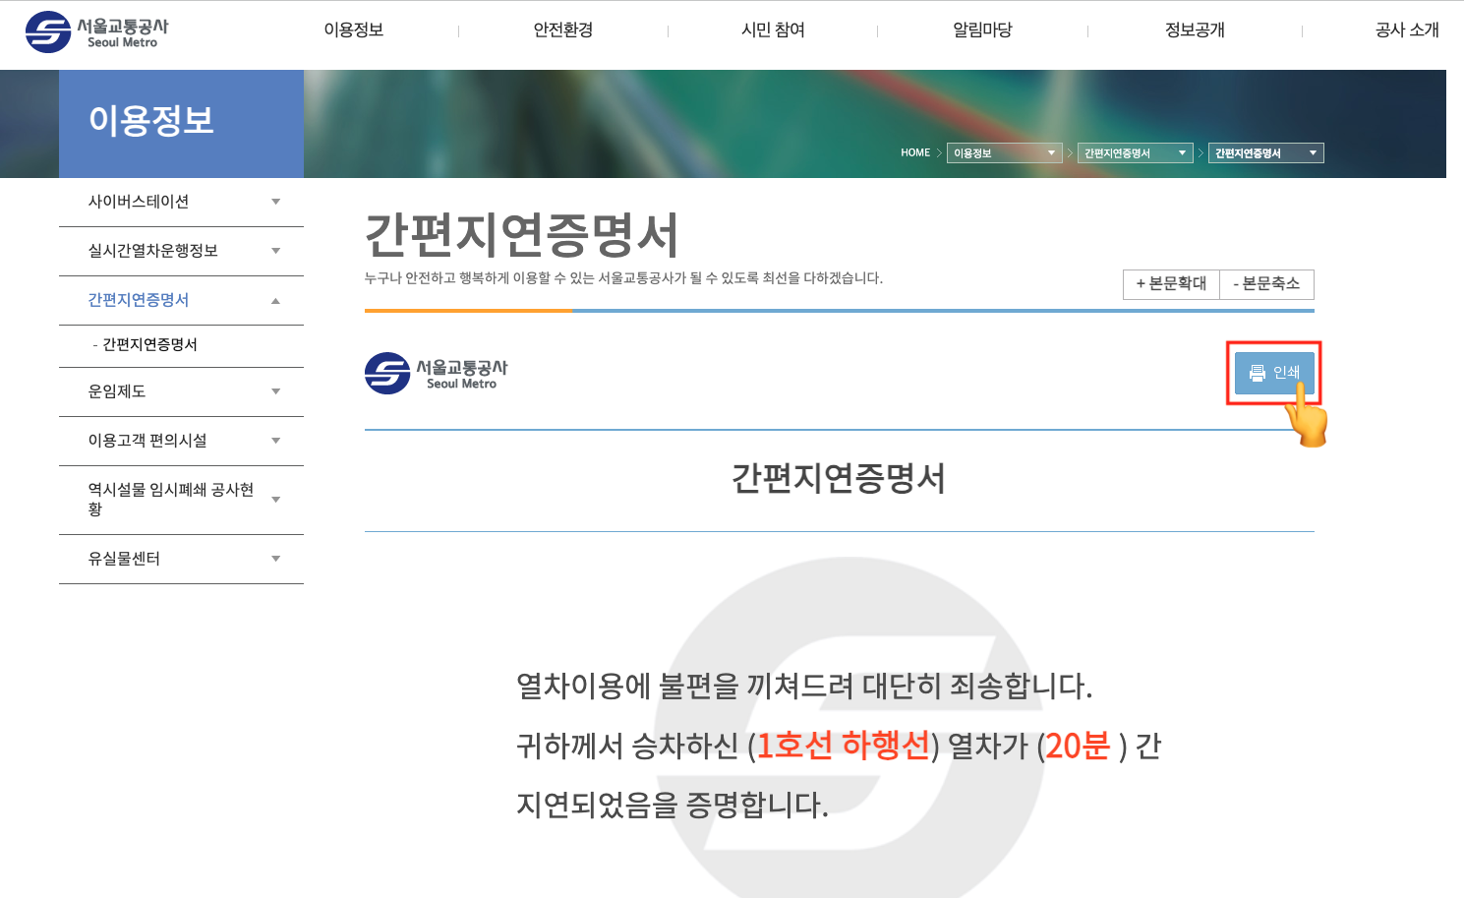Viewport: 1464px width, 898px height.
Task: Click the subtitle starting with 누구나 안전하고
Action: (623, 278)
